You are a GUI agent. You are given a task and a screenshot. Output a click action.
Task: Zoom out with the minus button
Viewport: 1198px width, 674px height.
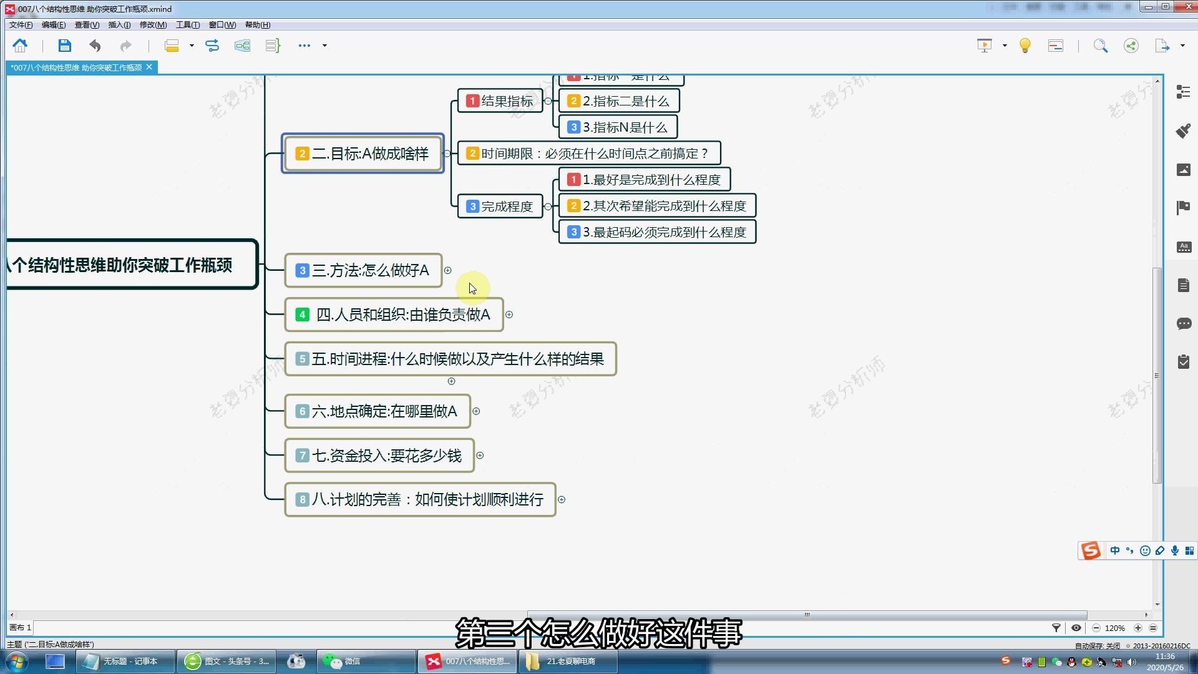[x=1096, y=628]
